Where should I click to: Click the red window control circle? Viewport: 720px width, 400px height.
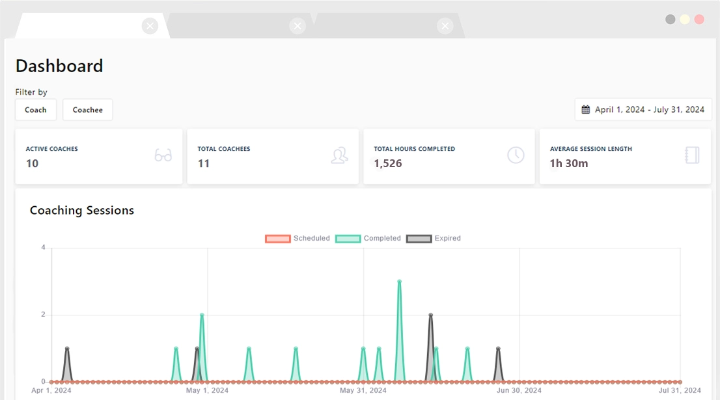699,20
